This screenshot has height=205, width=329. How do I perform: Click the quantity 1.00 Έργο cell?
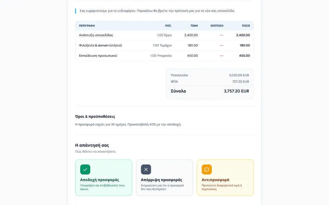164,35
